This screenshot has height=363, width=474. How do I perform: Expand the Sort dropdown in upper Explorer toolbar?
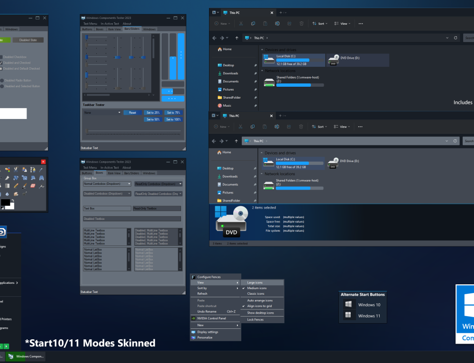[x=320, y=24]
